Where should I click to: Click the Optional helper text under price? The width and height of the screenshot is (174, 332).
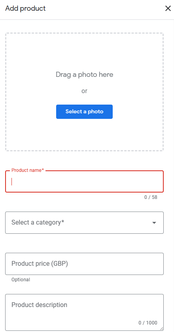[21, 280]
